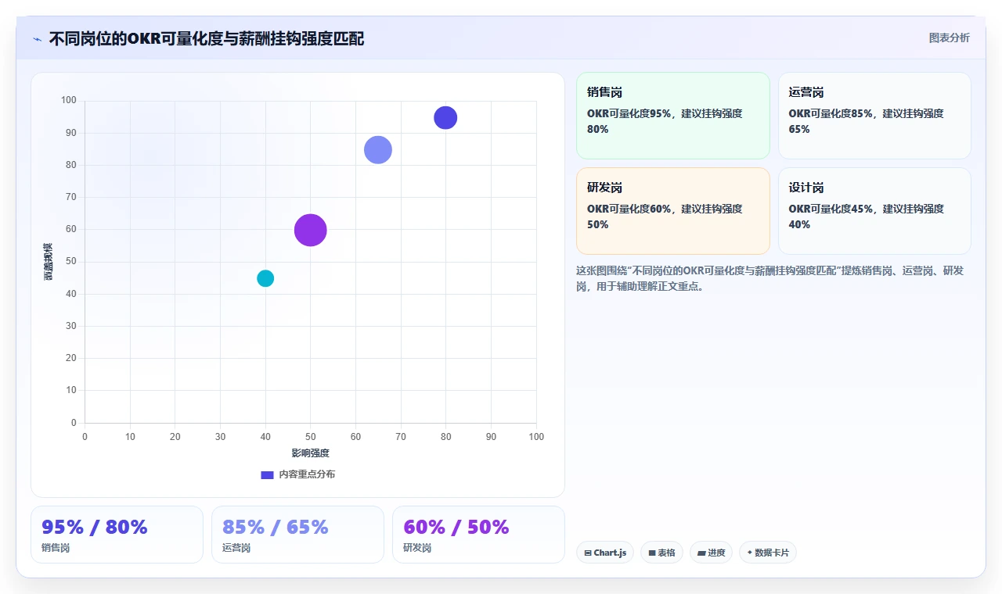Click the icon inside the 表格 chip
This screenshot has height=594, width=1002.
coord(652,553)
